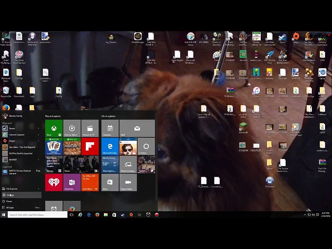Open the Money news tile
The height and width of the screenshot is (249, 332).
pos(54,165)
